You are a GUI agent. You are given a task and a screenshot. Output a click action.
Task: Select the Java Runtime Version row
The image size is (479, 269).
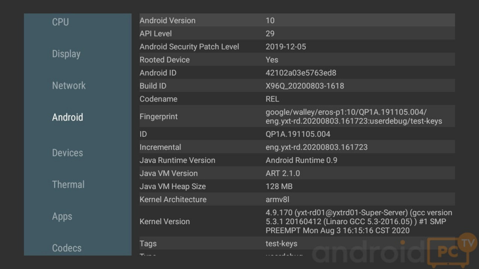pos(297,160)
